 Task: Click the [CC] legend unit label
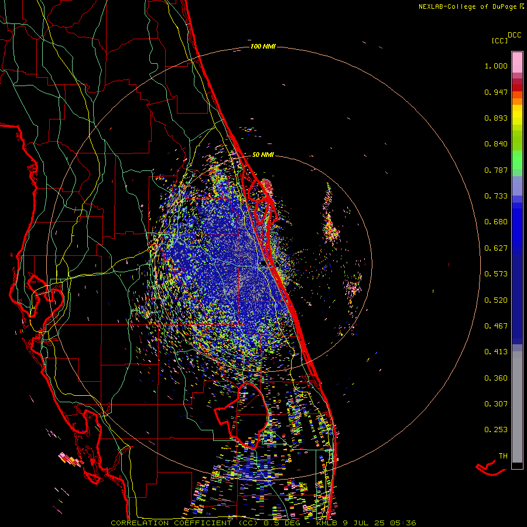[x=500, y=40]
